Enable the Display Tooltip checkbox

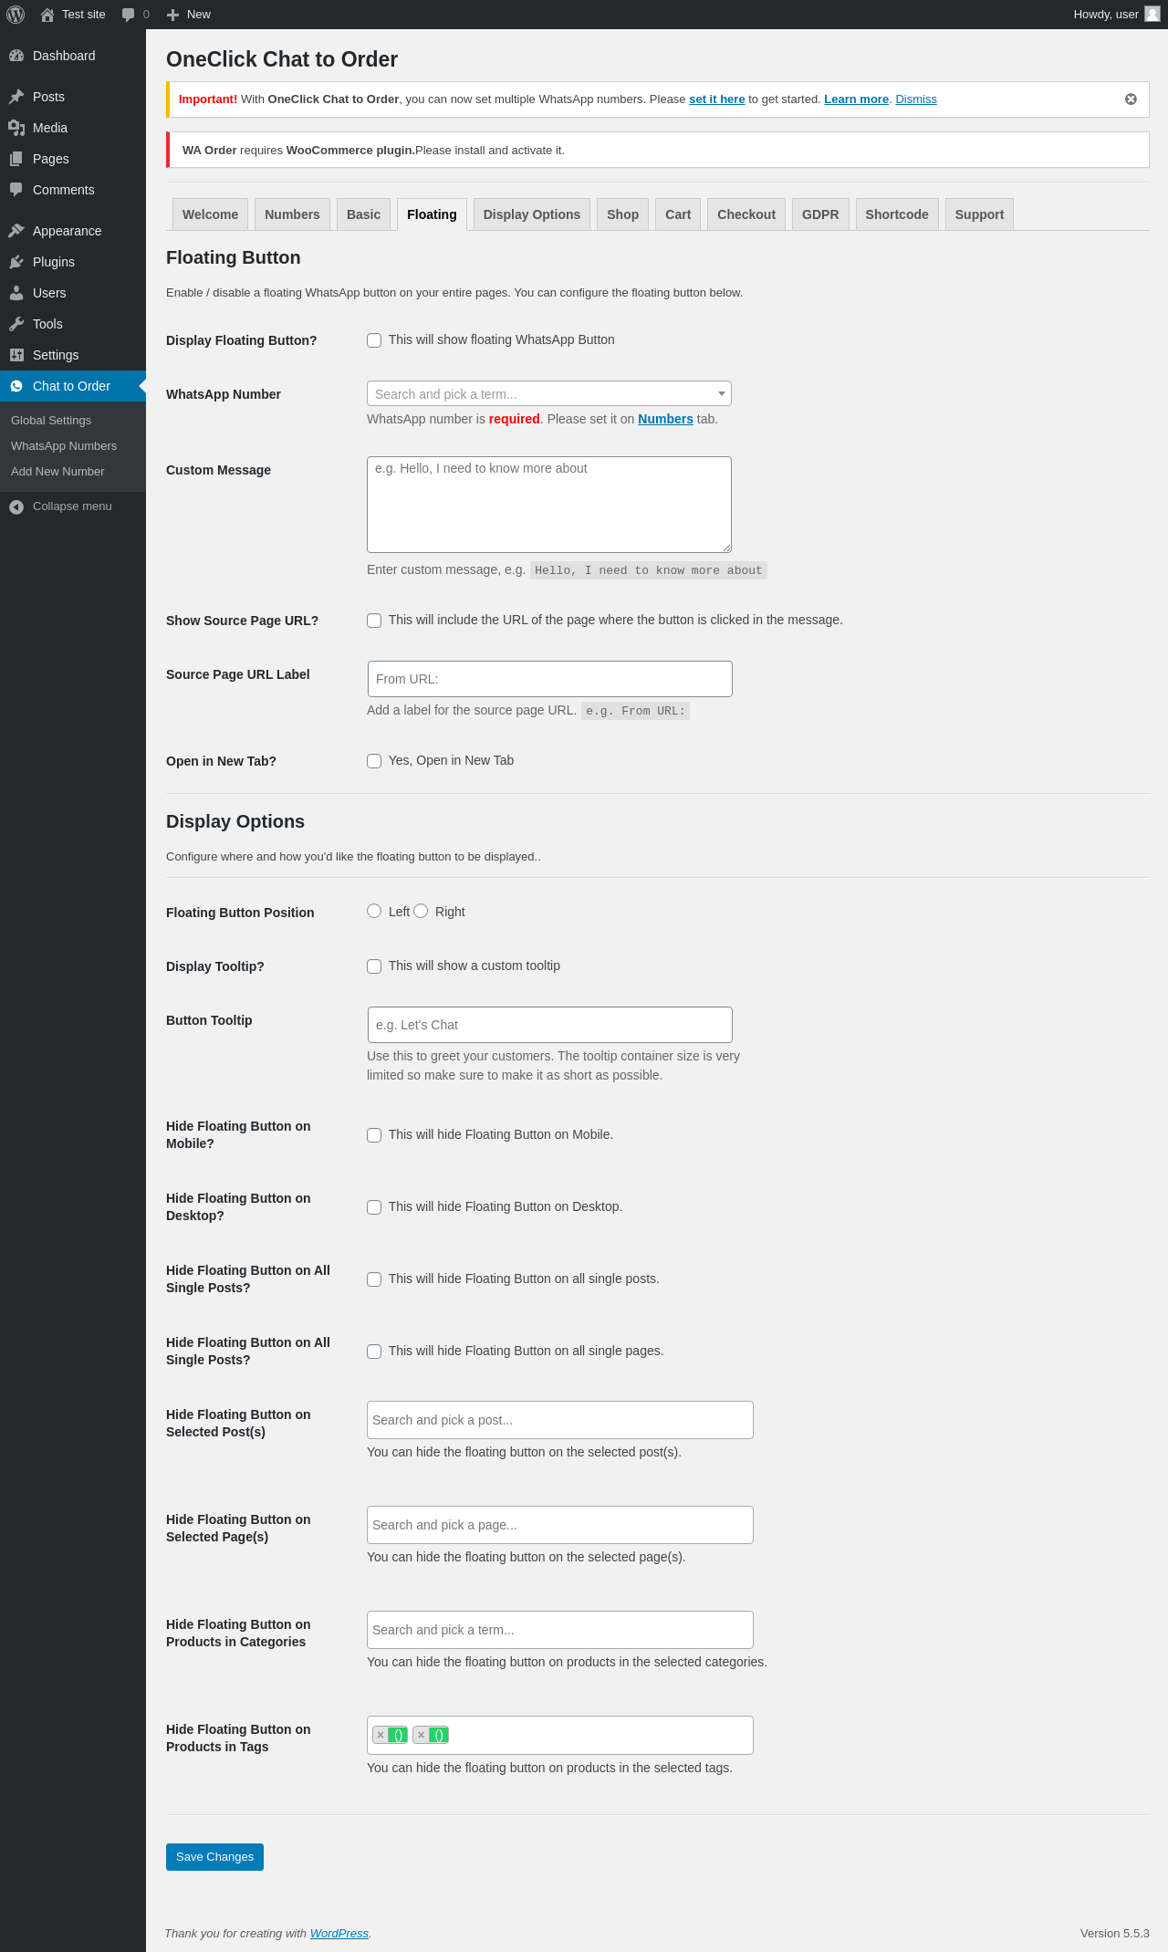click(374, 966)
